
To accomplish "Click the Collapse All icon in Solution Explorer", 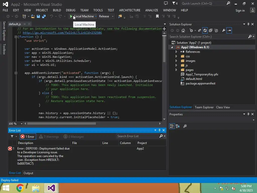I will point(211,30).
